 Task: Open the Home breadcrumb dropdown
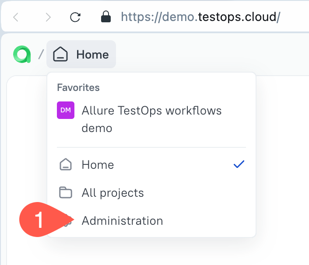pos(81,54)
